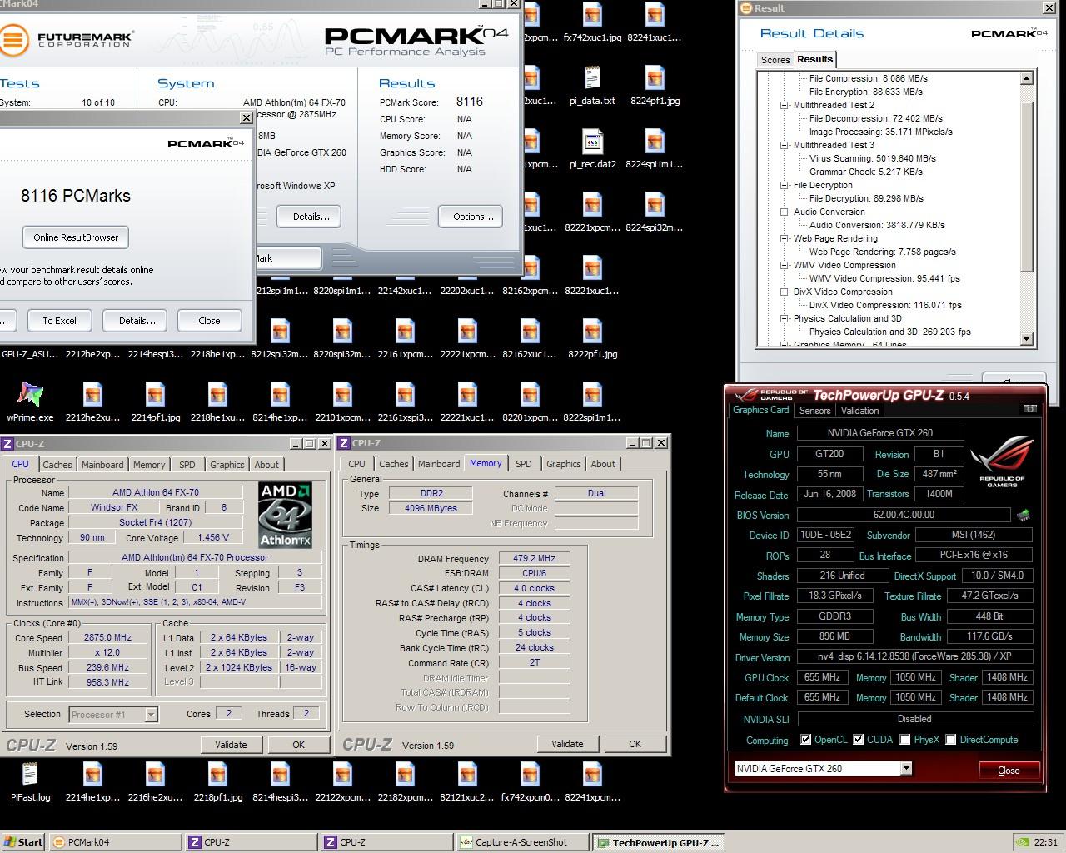This screenshot has width=1066, height=853.
Task: Open the About tab in the left CPU-Z window
Action: [266, 465]
